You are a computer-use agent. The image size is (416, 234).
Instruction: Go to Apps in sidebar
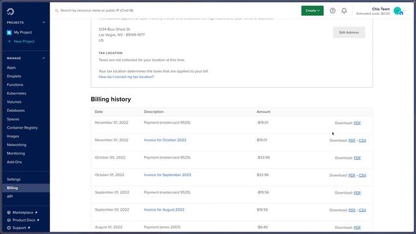pyautogui.click(x=11, y=68)
